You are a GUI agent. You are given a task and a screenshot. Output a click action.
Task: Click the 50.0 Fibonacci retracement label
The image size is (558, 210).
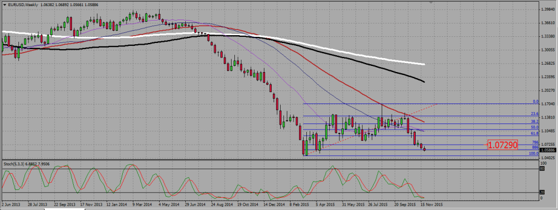pyautogui.click(x=535, y=127)
